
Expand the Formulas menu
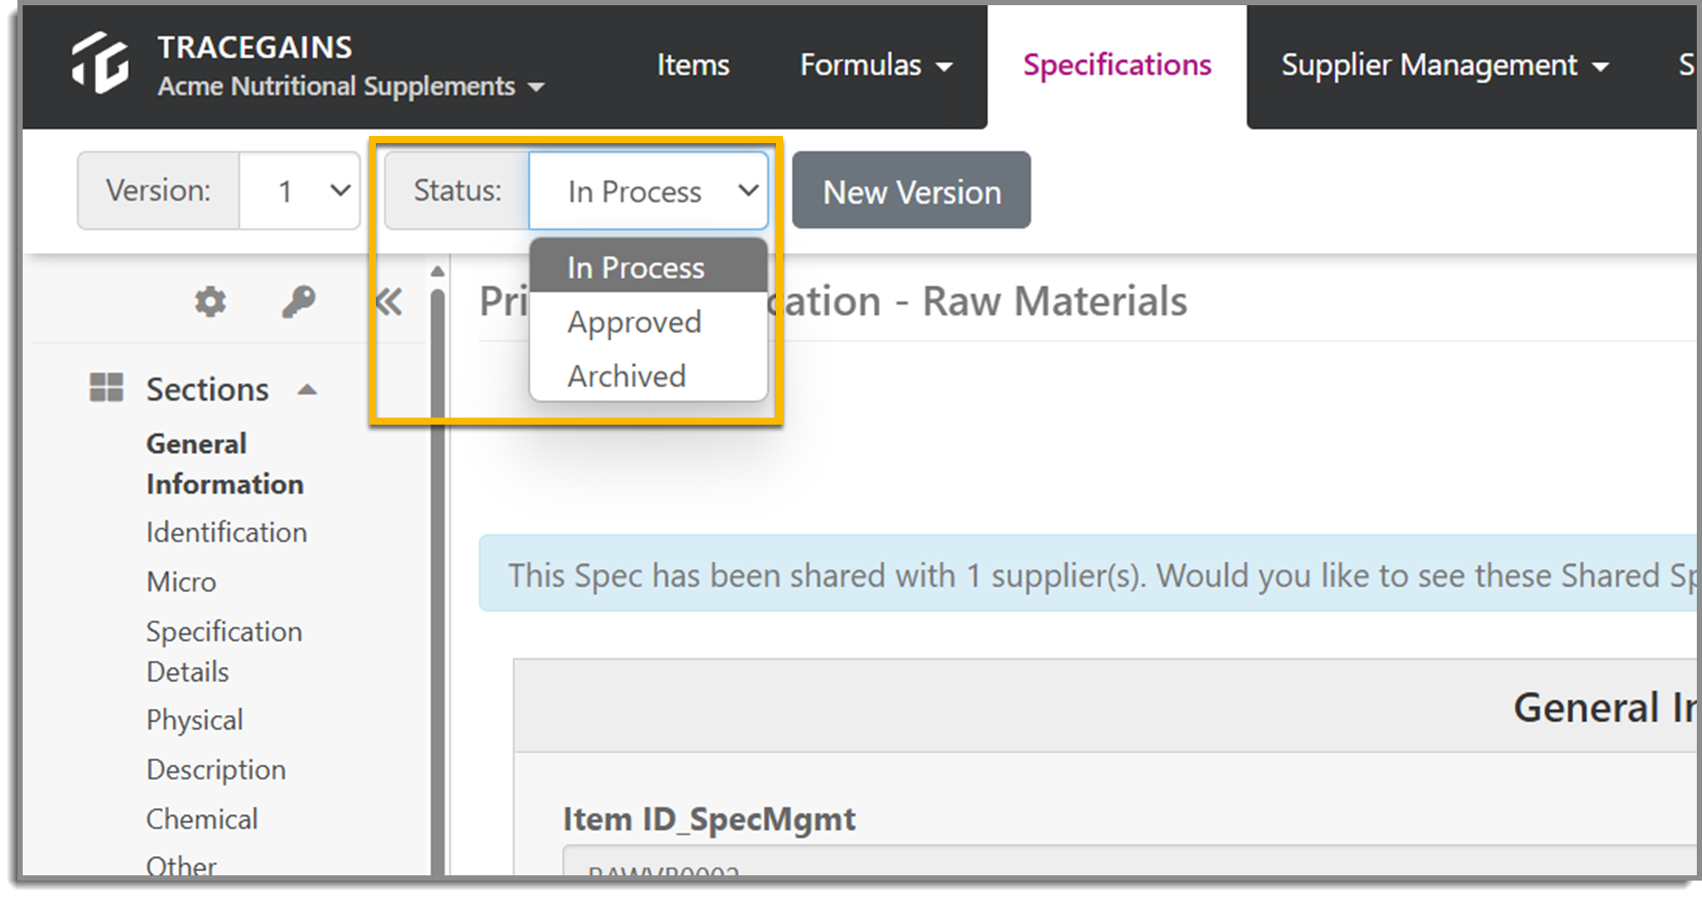tap(876, 65)
